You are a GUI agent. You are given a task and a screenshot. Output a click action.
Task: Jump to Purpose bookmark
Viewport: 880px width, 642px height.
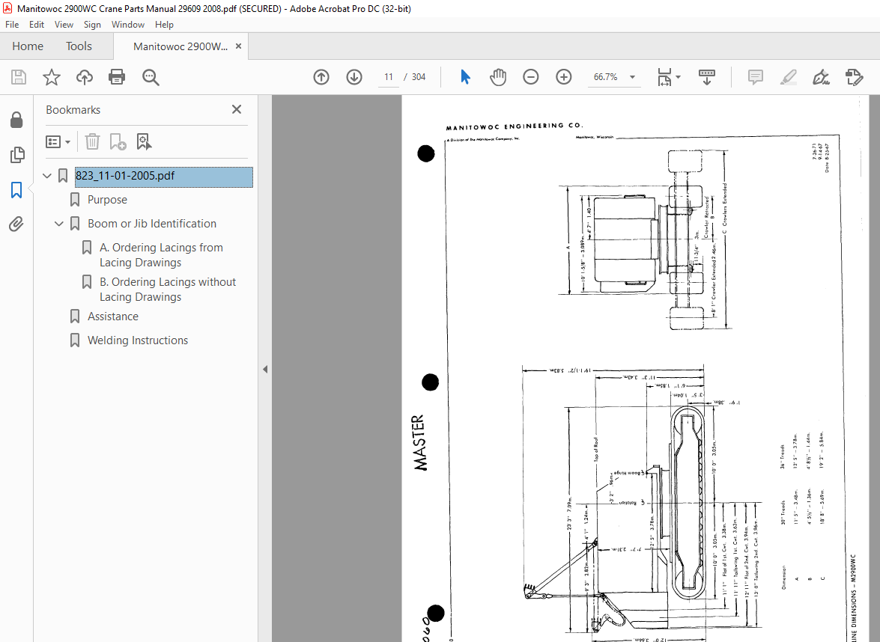coord(107,200)
